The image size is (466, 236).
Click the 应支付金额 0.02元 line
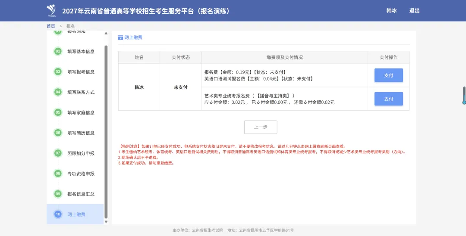270,102
